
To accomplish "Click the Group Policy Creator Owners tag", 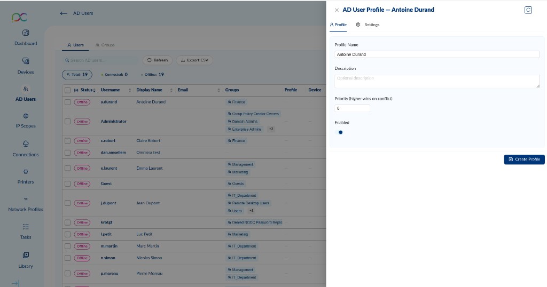I will (x=253, y=114).
